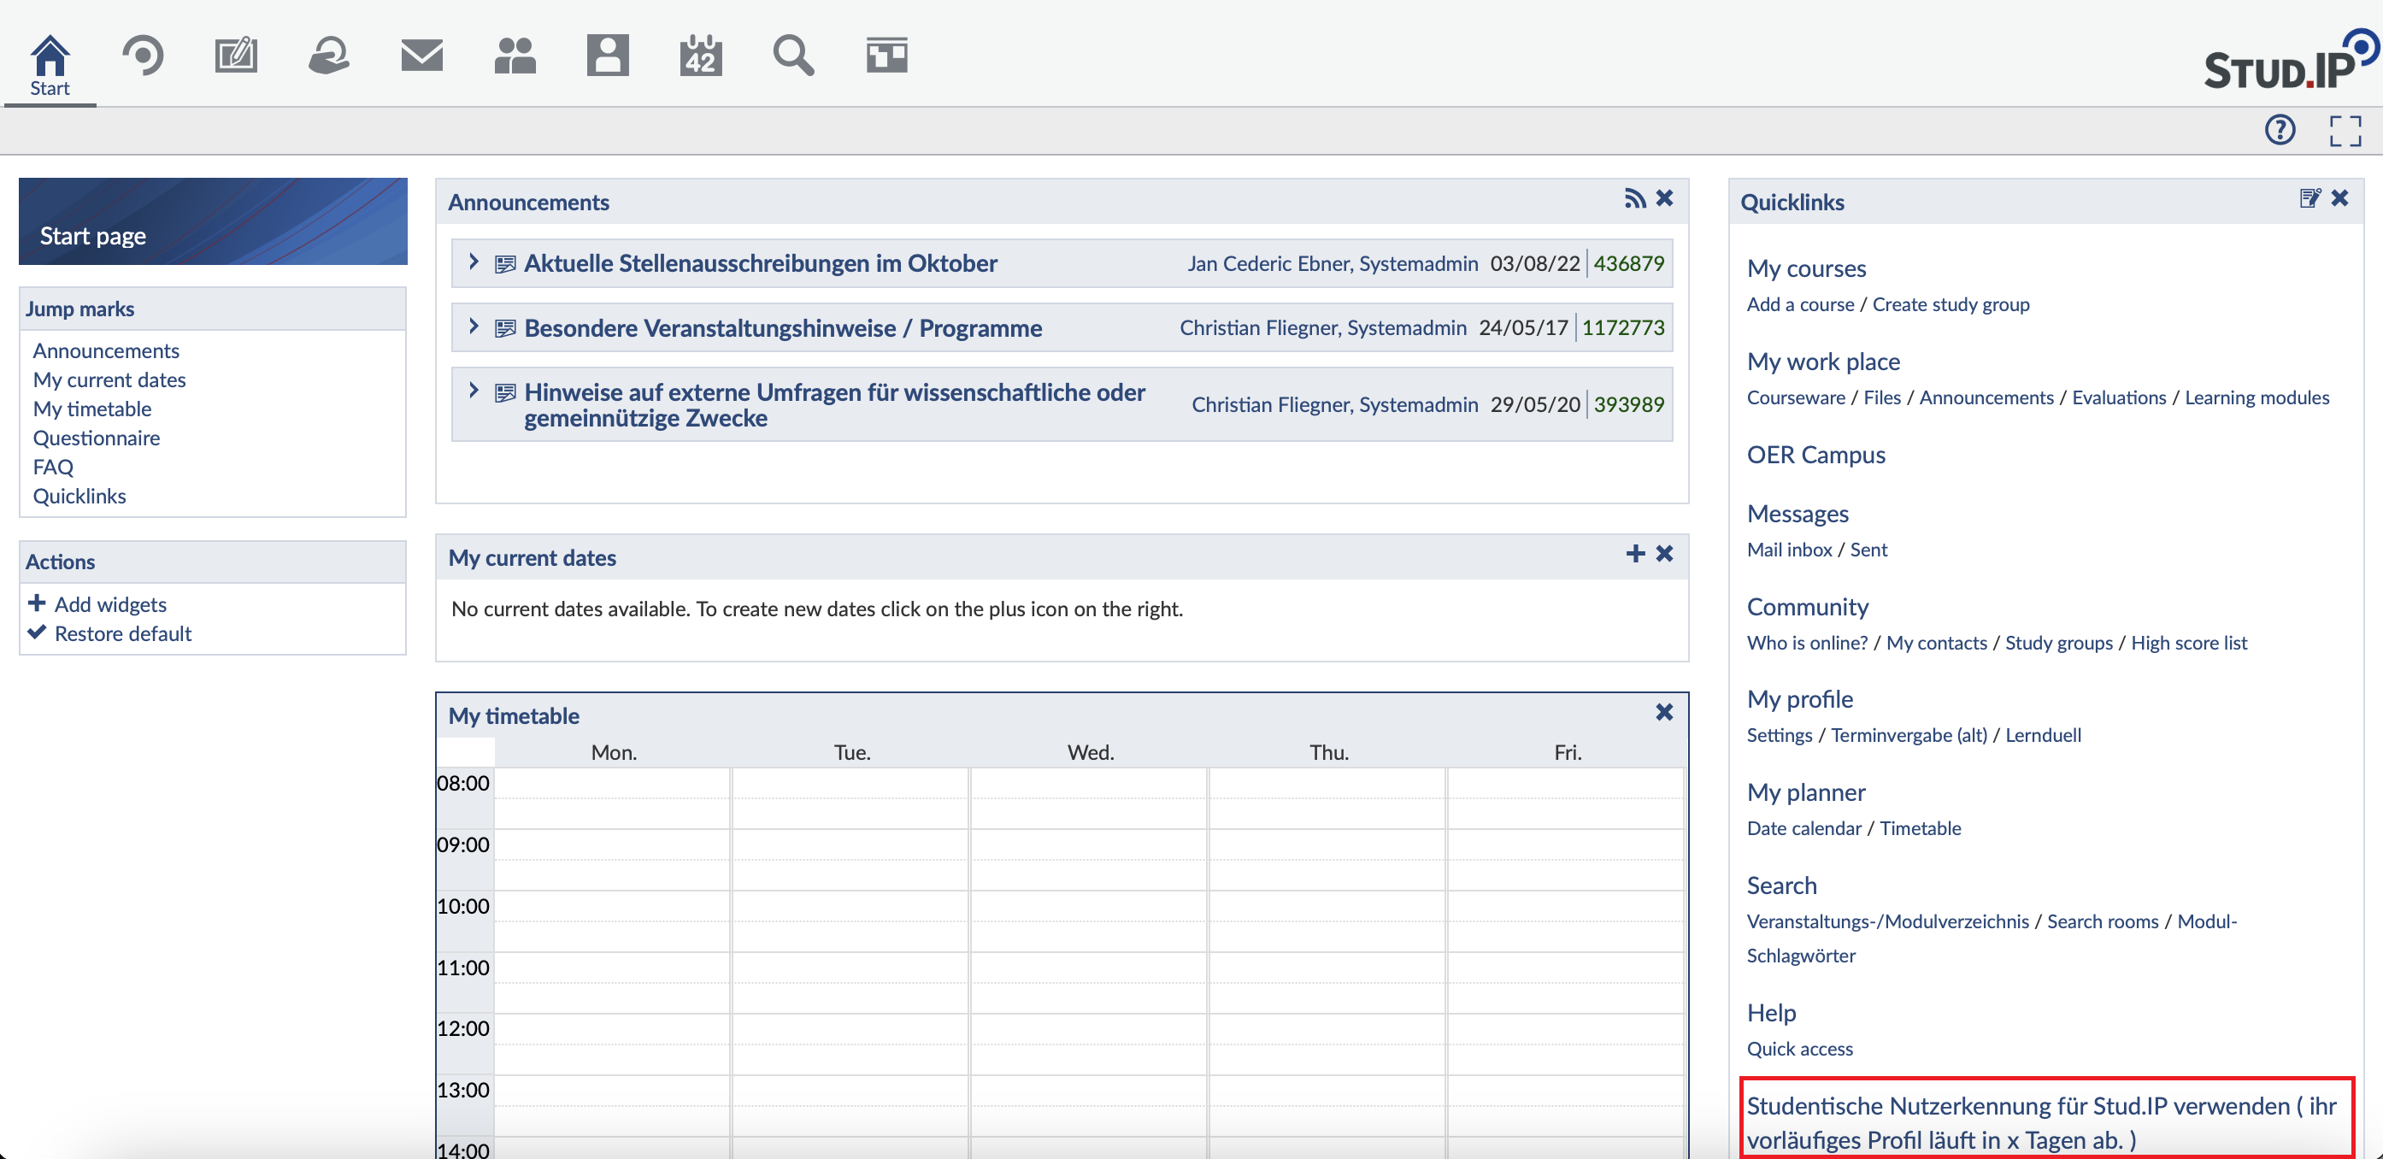Click news icon beside Besondere Veranstaltungshinweise
Viewport: 2383px width, 1159px height.
tap(505, 328)
